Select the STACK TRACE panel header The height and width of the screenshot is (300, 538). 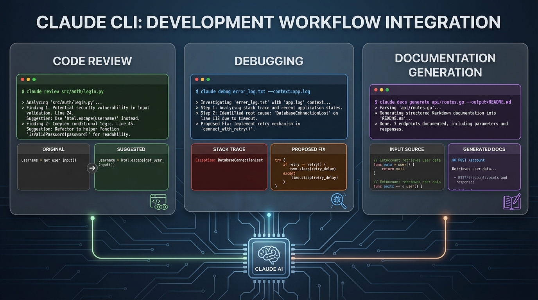click(x=229, y=149)
